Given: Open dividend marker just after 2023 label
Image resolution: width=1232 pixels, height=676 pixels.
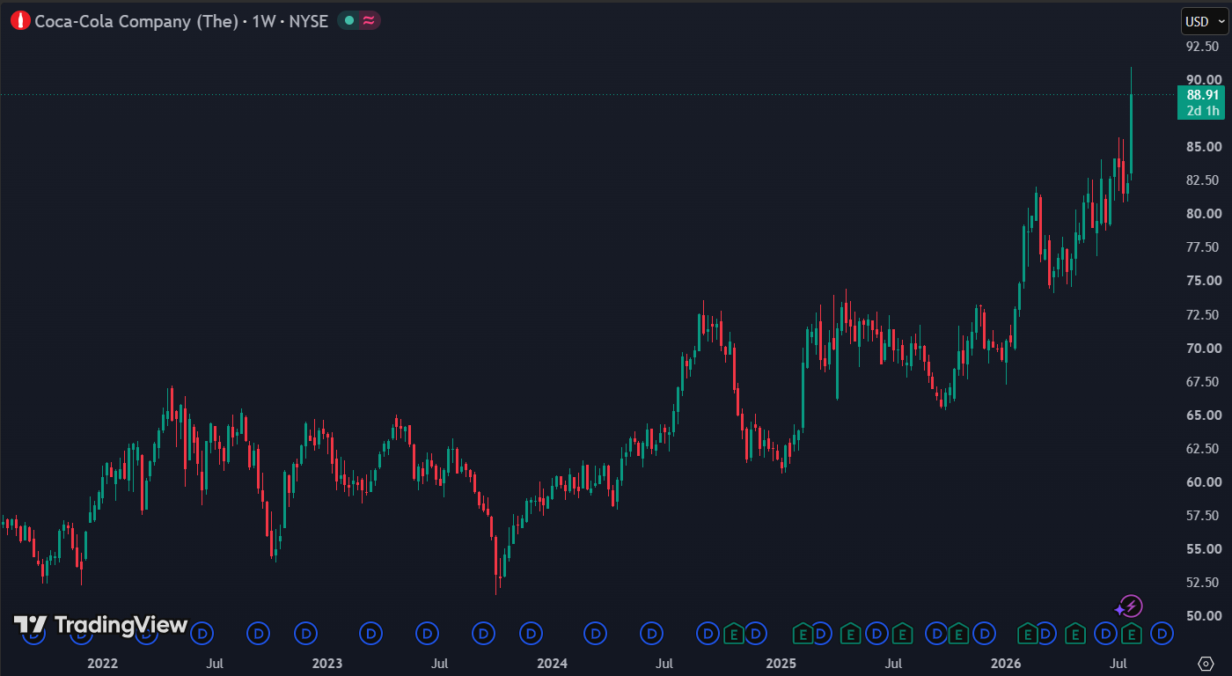Looking at the screenshot, I should tap(371, 633).
